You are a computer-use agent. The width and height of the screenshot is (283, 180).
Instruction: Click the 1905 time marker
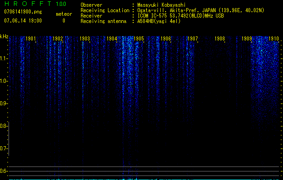point(139,39)
